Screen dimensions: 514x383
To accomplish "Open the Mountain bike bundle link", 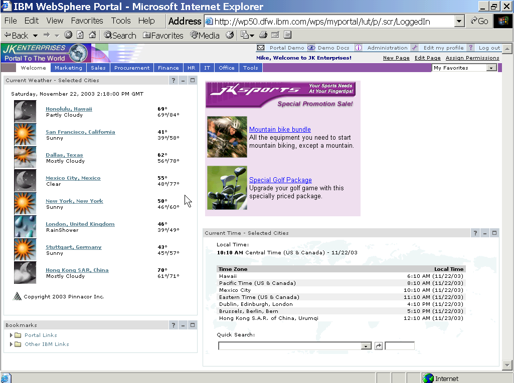I will pyautogui.click(x=280, y=129).
